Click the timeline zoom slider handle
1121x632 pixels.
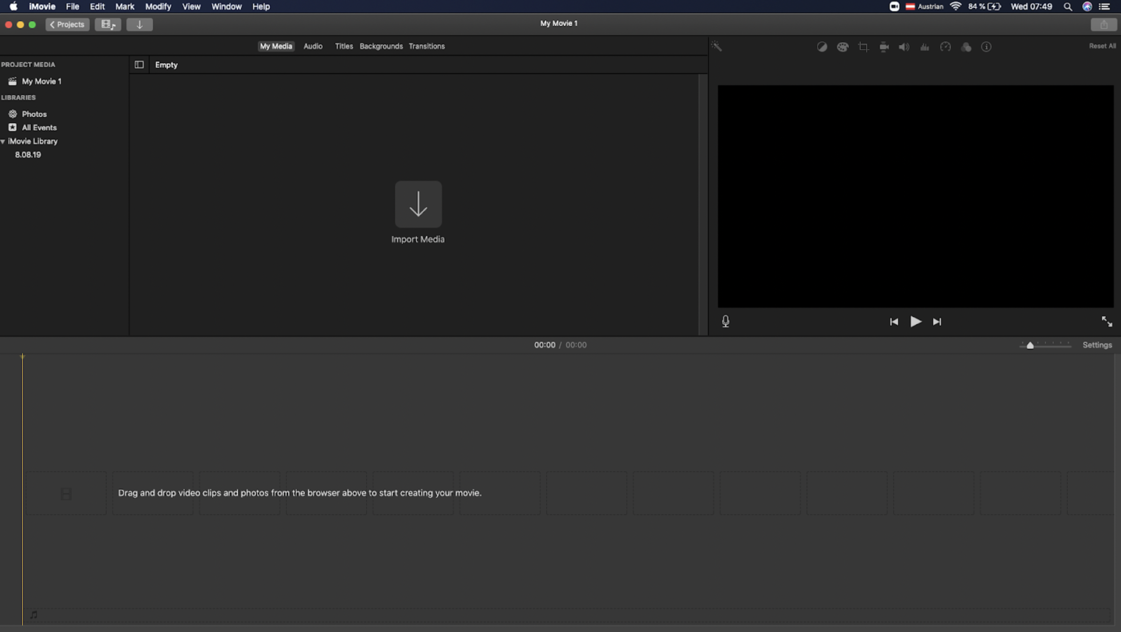click(1030, 345)
